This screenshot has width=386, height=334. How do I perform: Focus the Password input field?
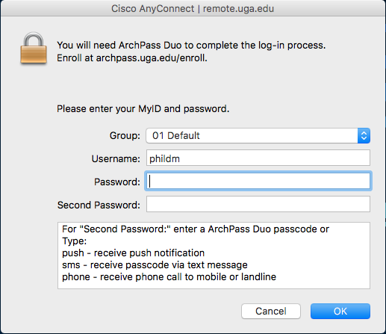point(258,181)
